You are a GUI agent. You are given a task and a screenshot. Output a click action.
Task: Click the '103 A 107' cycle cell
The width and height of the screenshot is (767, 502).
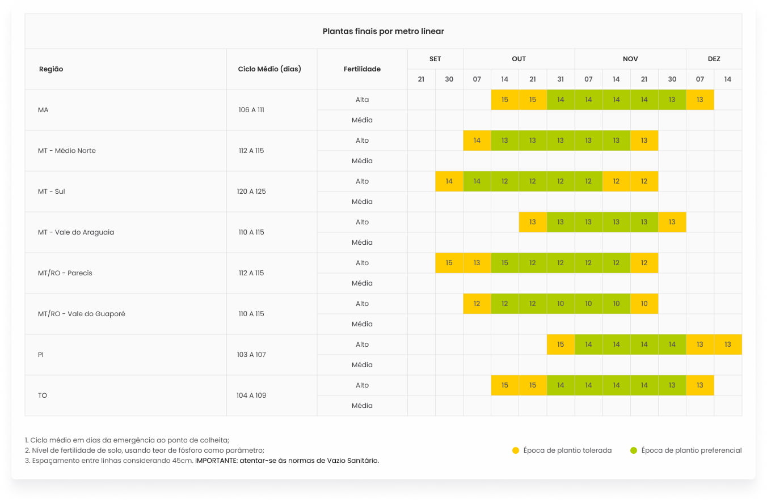tap(251, 355)
